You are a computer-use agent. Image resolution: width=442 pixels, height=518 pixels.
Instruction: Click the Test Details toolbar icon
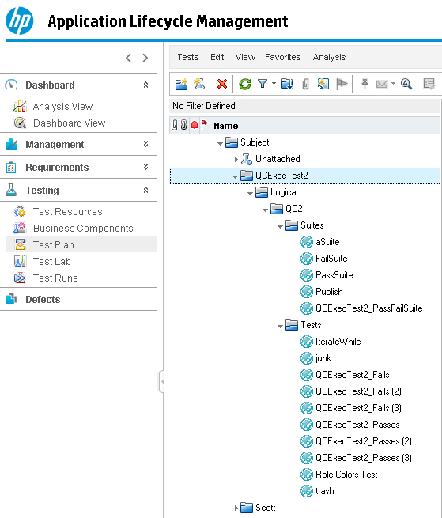[429, 84]
